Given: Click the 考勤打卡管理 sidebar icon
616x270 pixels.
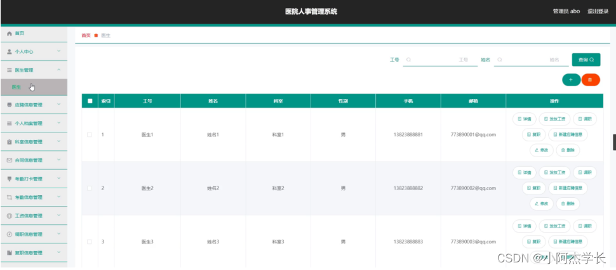Looking at the screenshot, I should tap(10, 179).
